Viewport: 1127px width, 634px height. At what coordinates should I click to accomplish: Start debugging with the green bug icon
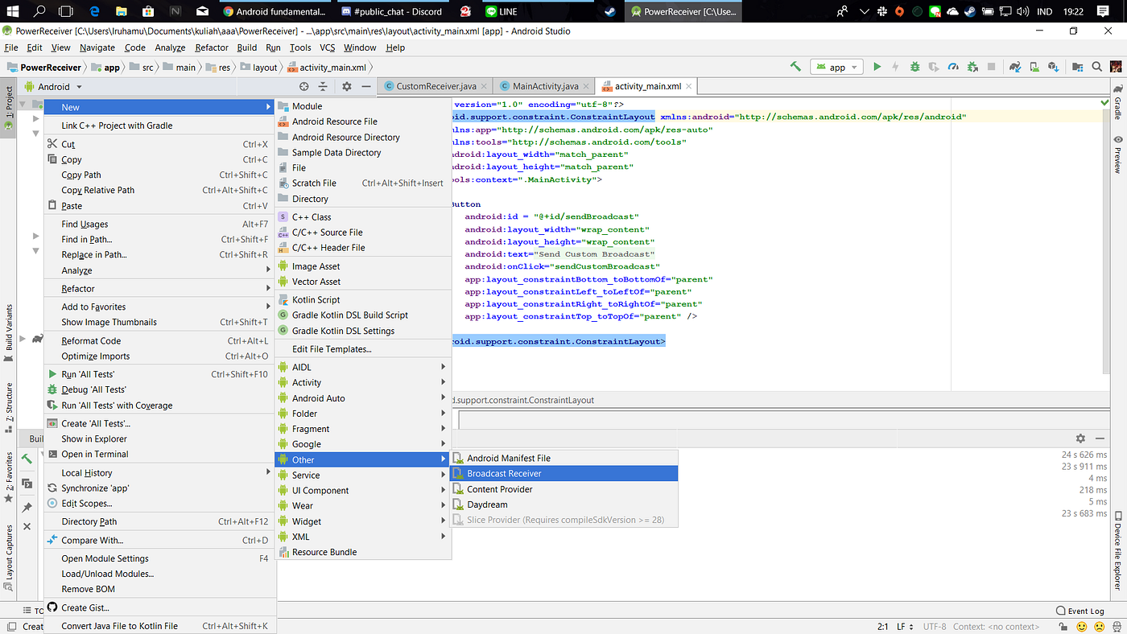(x=915, y=67)
